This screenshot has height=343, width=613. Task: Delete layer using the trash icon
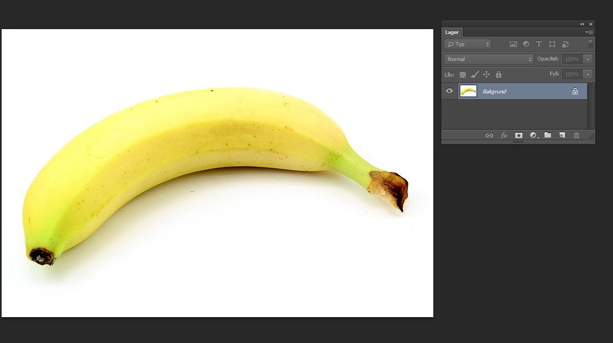(x=577, y=135)
